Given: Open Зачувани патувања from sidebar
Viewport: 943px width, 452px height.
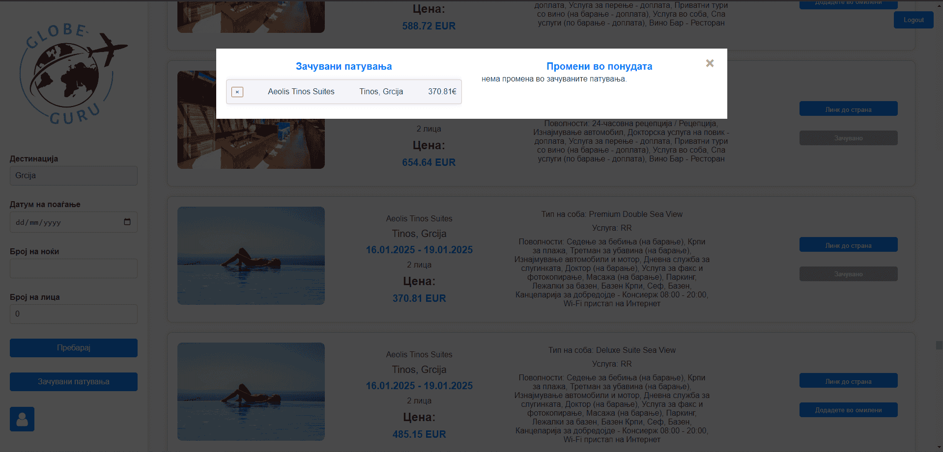Looking at the screenshot, I should coord(74,382).
